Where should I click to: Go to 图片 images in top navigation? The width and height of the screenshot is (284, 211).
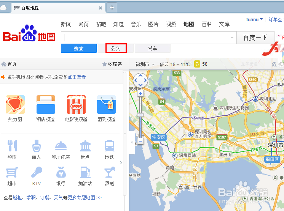[x=153, y=24]
